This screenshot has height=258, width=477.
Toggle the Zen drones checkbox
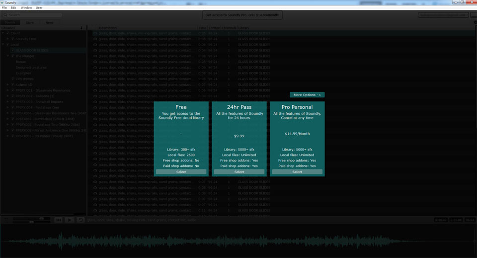(13, 79)
